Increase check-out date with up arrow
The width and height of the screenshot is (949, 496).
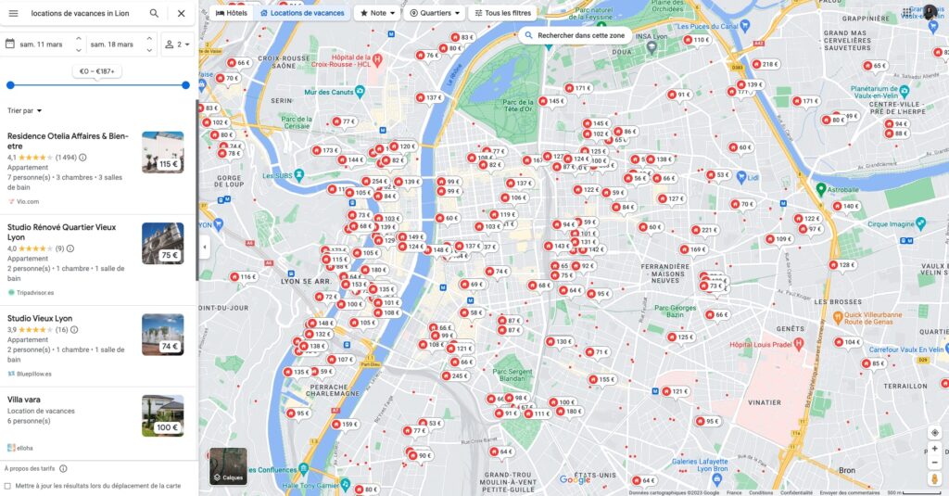[x=149, y=39]
